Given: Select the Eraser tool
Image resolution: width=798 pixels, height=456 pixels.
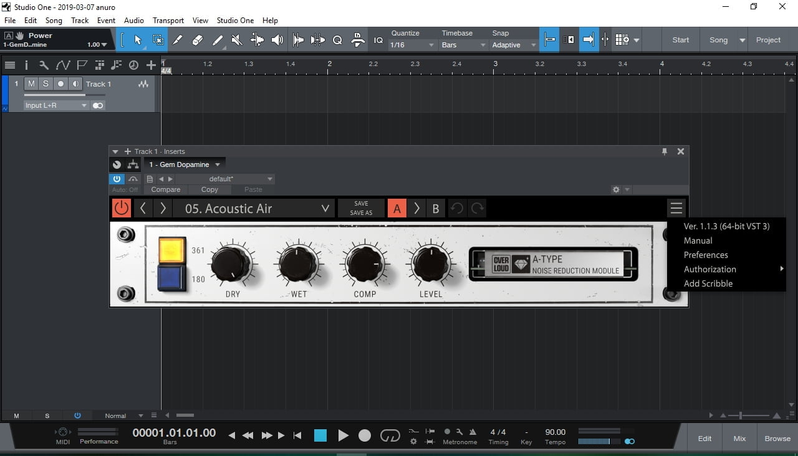Looking at the screenshot, I should [198, 40].
